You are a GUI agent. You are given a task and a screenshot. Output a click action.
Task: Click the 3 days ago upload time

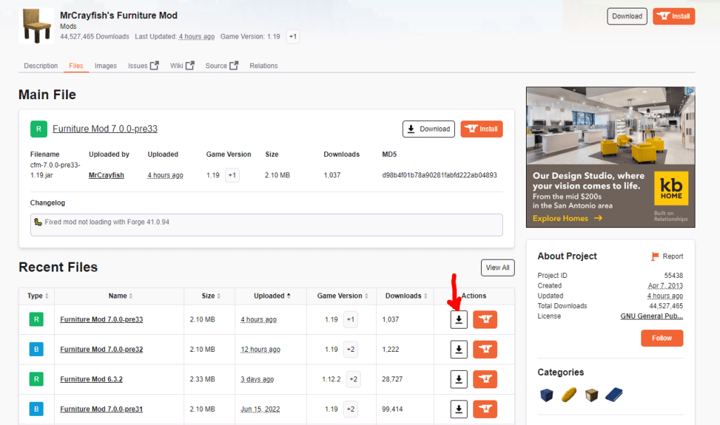point(257,379)
